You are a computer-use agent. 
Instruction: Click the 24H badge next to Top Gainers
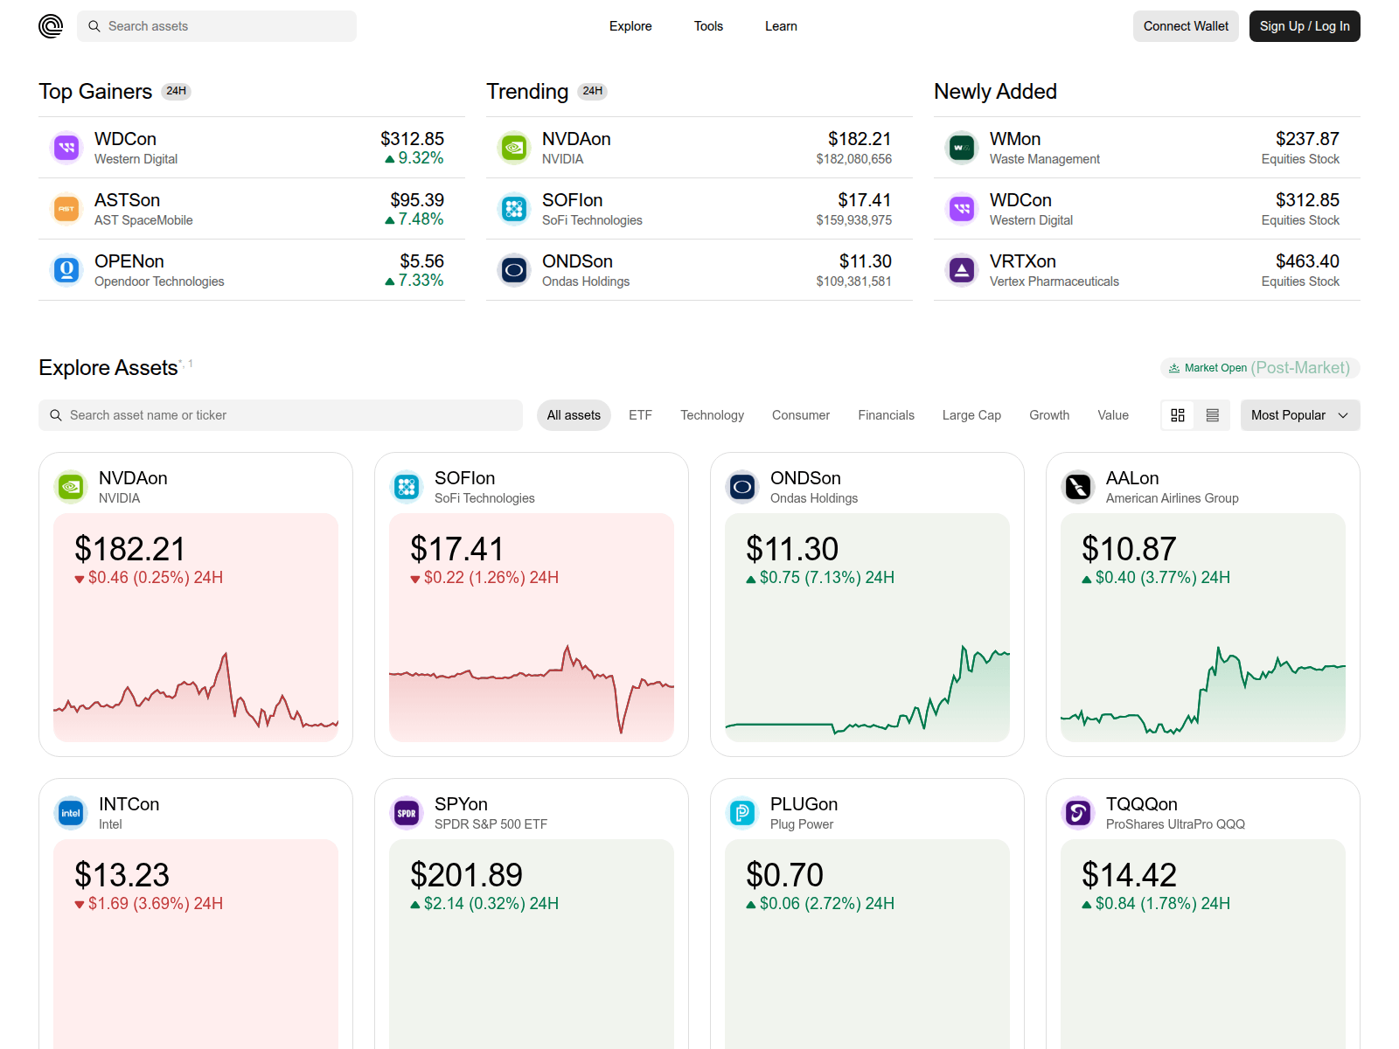pos(177,91)
